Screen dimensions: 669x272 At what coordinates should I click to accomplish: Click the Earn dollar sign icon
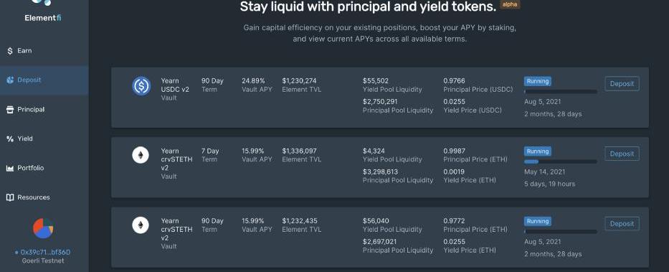(x=10, y=51)
